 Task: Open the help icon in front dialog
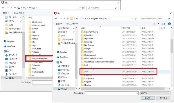tap(169, 24)
